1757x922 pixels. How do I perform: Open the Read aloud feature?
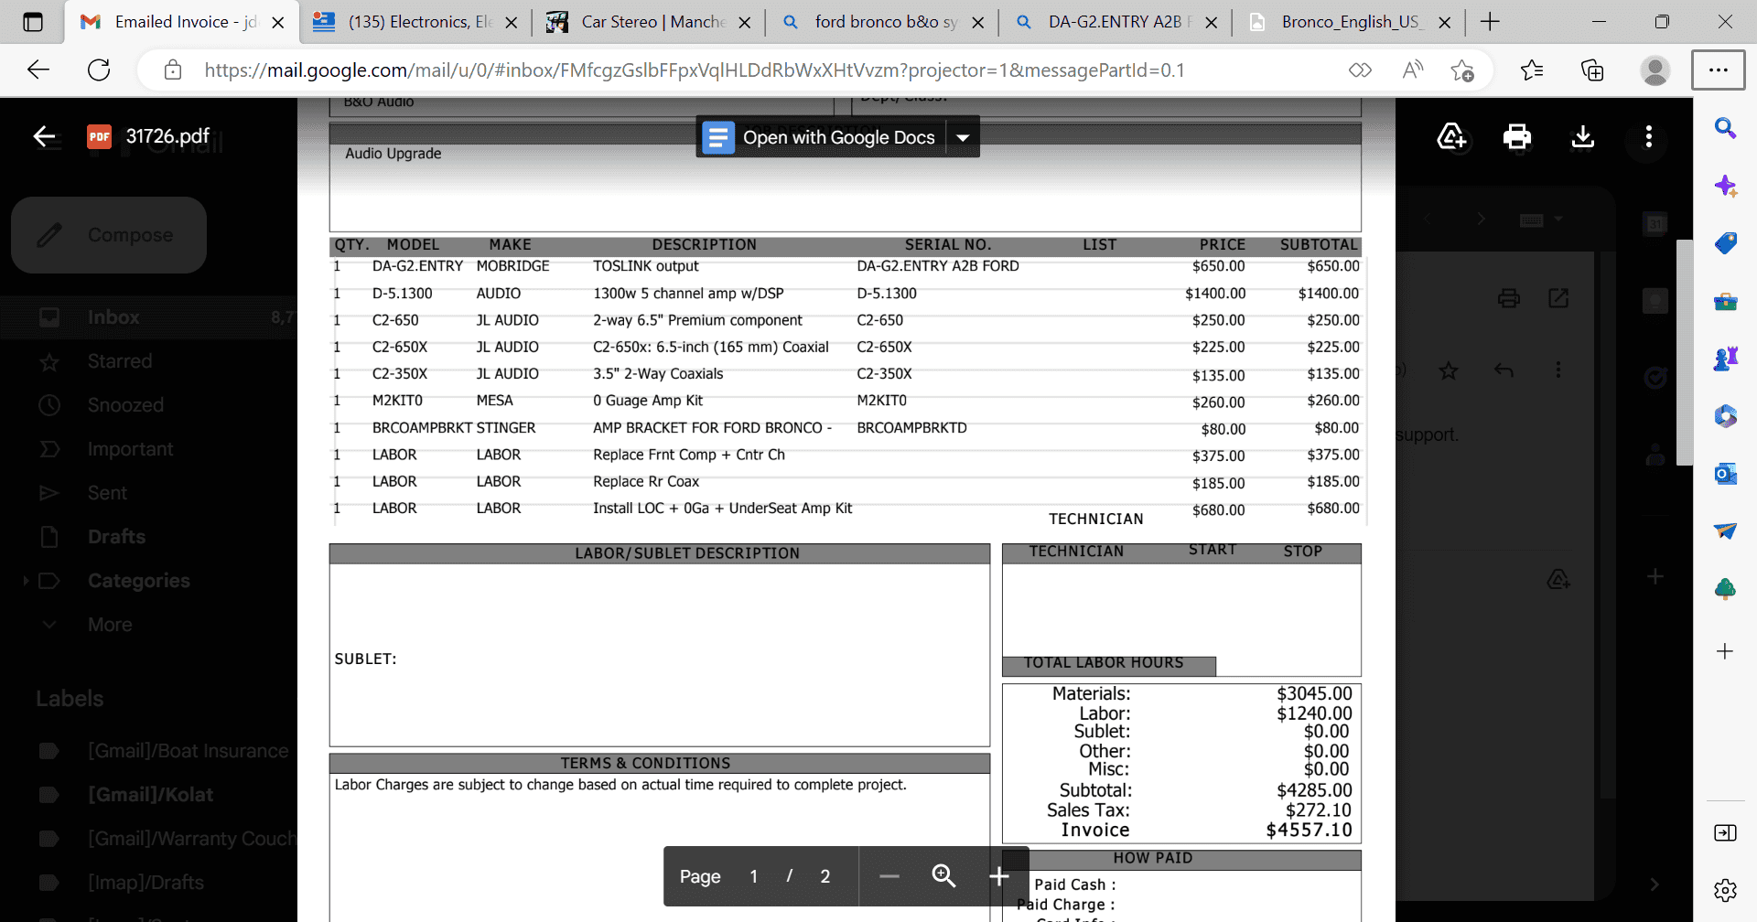click(1413, 70)
